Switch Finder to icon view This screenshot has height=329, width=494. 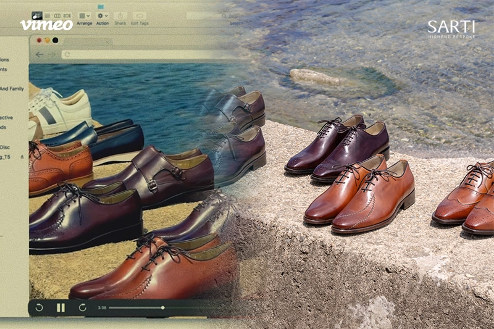(x=37, y=15)
